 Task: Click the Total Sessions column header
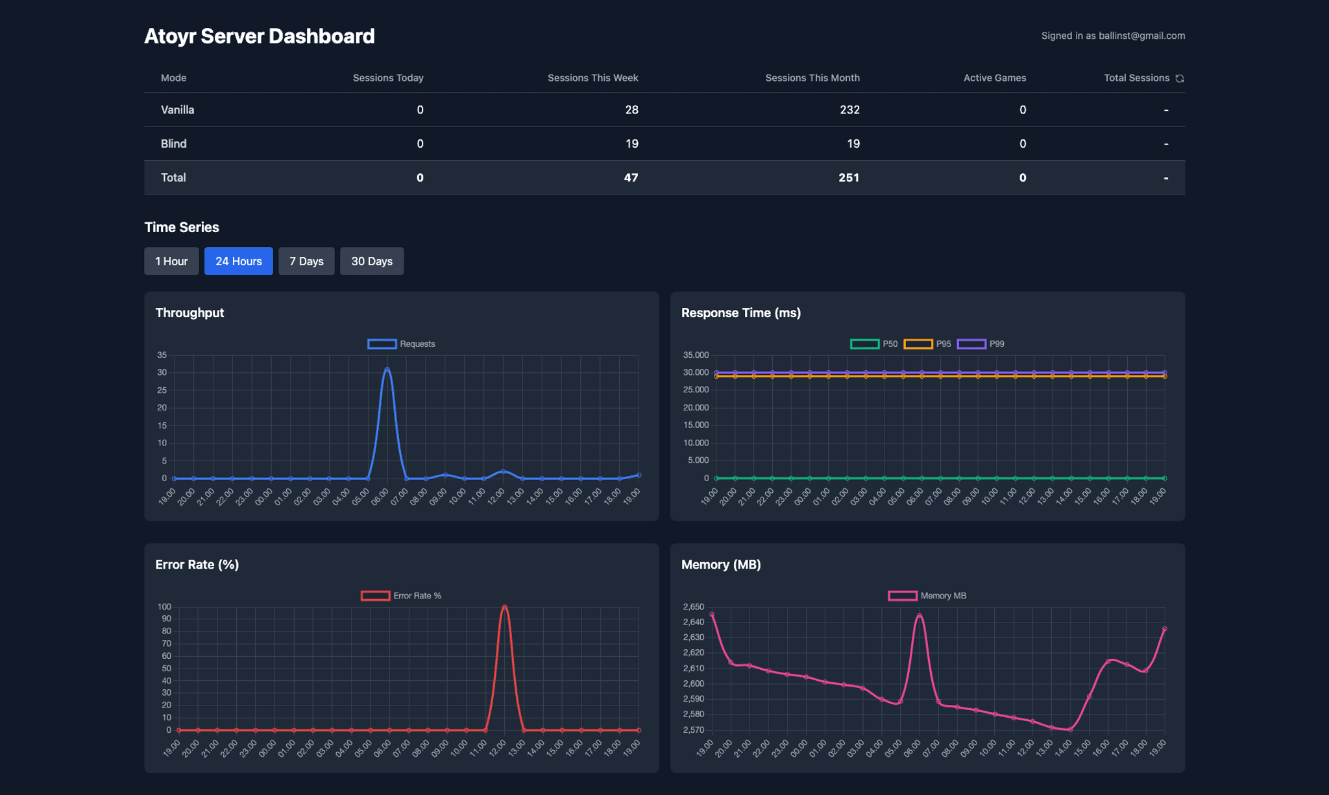pos(1137,78)
